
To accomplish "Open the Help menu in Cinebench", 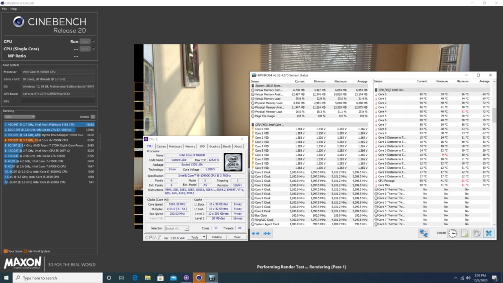I will 14,9.
